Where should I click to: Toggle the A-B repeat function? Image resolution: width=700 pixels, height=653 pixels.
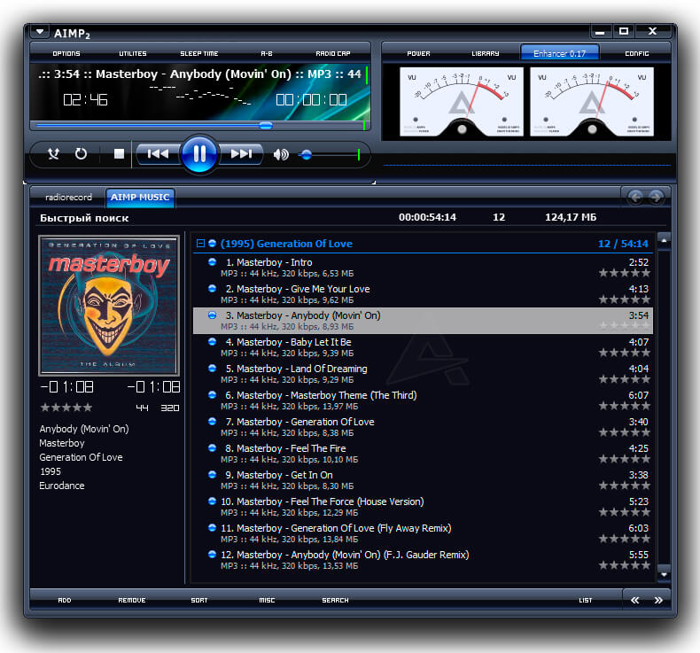coord(267,53)
